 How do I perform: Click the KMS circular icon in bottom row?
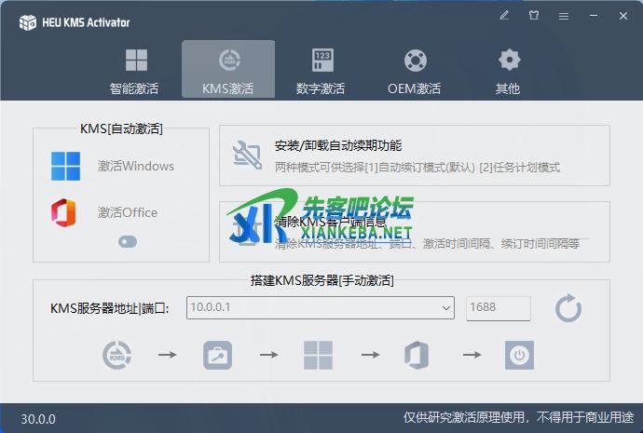(x=116, y=355)
